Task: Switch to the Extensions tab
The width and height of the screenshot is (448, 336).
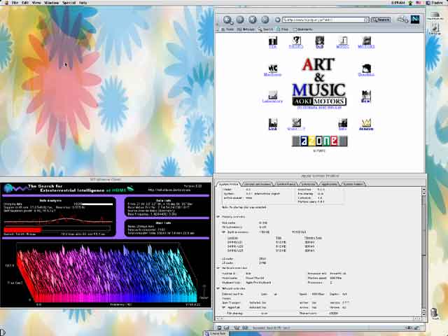Action: click(x=308, y=184)
